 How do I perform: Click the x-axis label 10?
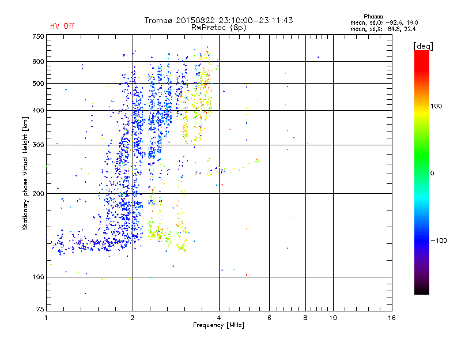(333, 318)
